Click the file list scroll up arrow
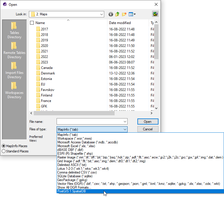224x197 pixels. (156, 22)
